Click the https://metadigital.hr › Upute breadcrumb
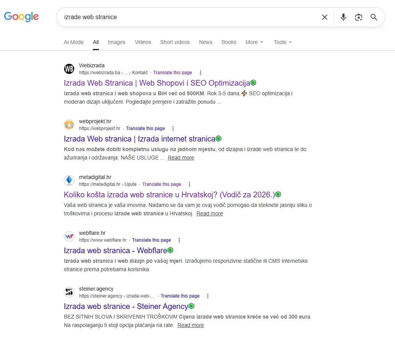This screenshot has height=340, width=395. [x=108, y=184]
